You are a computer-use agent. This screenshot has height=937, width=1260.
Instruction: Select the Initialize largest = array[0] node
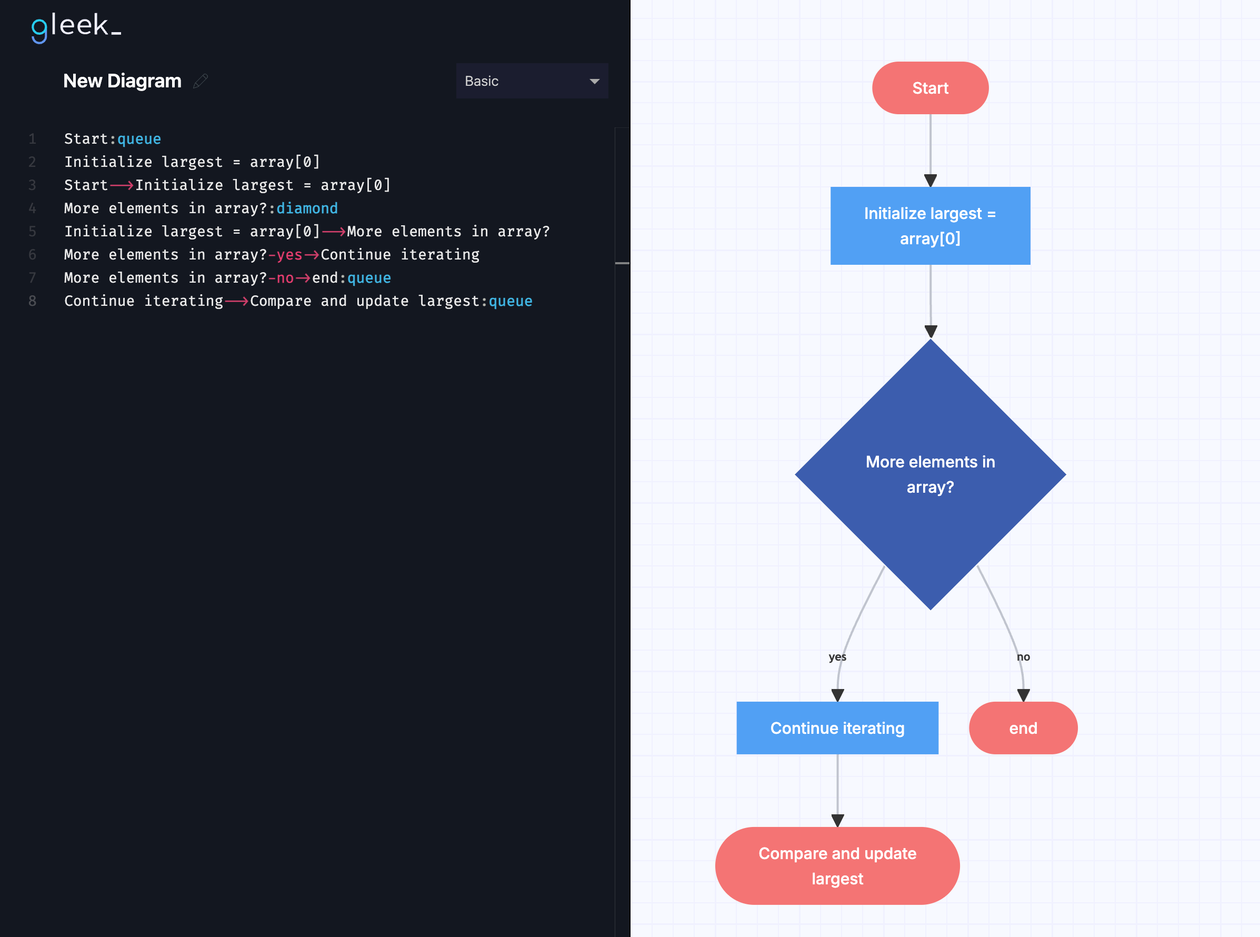coord(929,226)
